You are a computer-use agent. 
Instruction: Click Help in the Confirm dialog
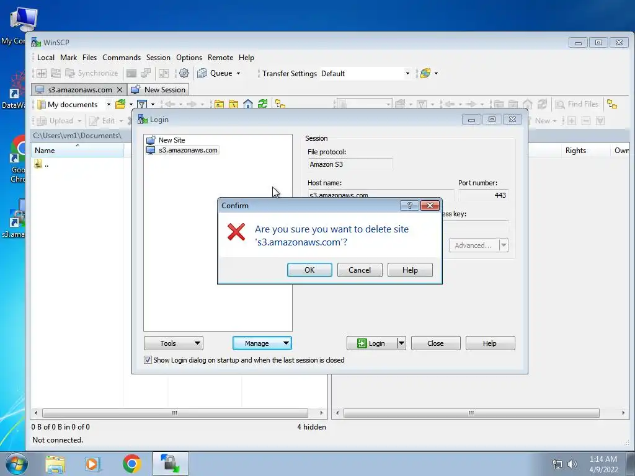[x=410, y=270]
